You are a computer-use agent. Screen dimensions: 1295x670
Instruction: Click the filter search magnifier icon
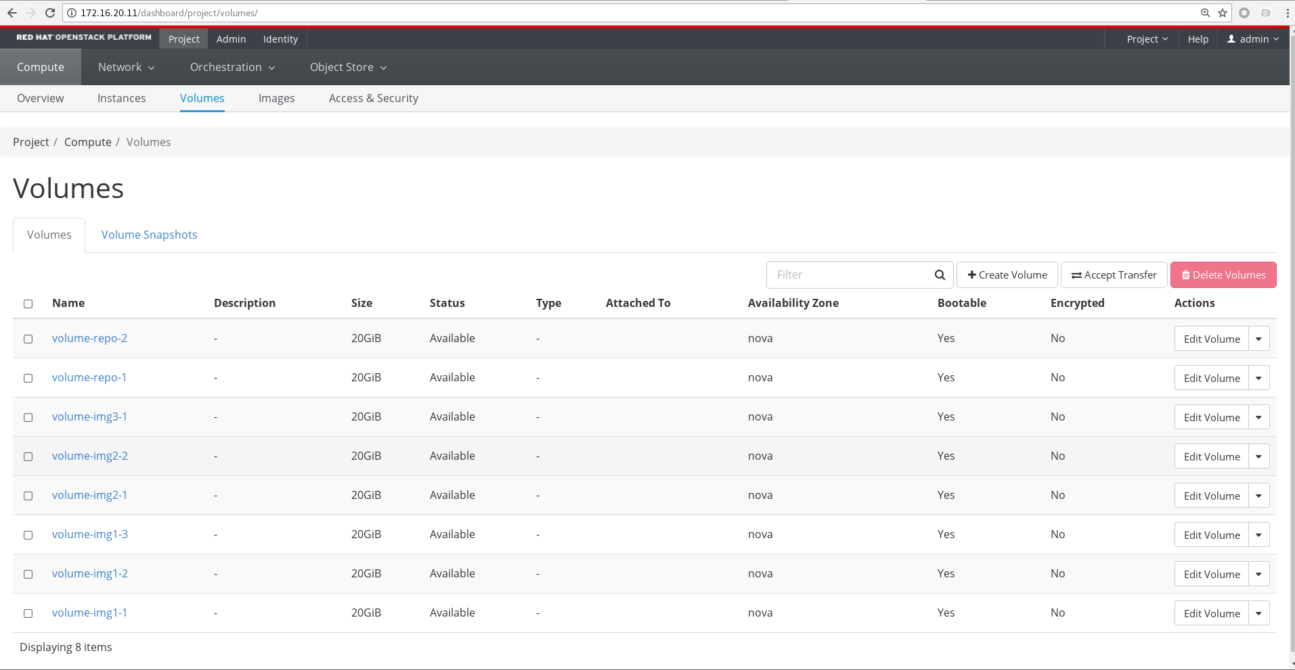pyautogui.click(x=940, y=275)
